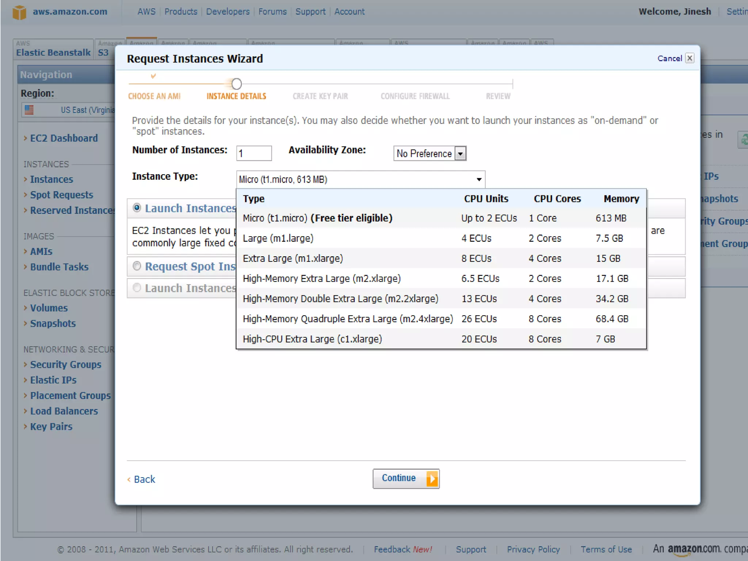This screenshot has height=561, width=748.
Task: Click the US flag region icon
Action: point(29,110)
